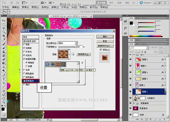Click the color spectrum ramp bar

coord(146,36)
